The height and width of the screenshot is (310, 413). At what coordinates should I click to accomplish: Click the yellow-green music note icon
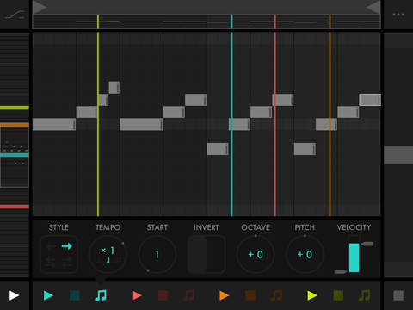(x=365, y=295)
